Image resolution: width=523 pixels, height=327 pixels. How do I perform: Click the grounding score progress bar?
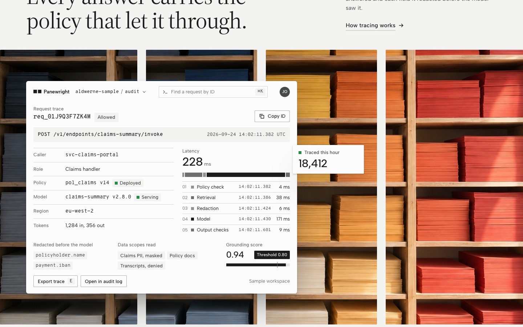pos(258,265)
